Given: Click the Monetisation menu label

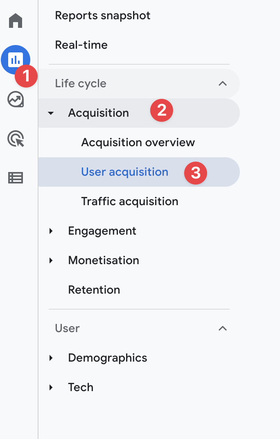Looking at the screenshot, I should 104,260.
